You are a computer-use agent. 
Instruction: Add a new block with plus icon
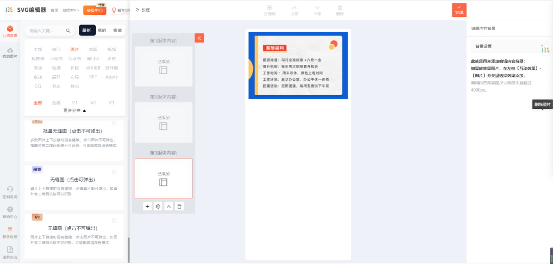coord(147,207)
